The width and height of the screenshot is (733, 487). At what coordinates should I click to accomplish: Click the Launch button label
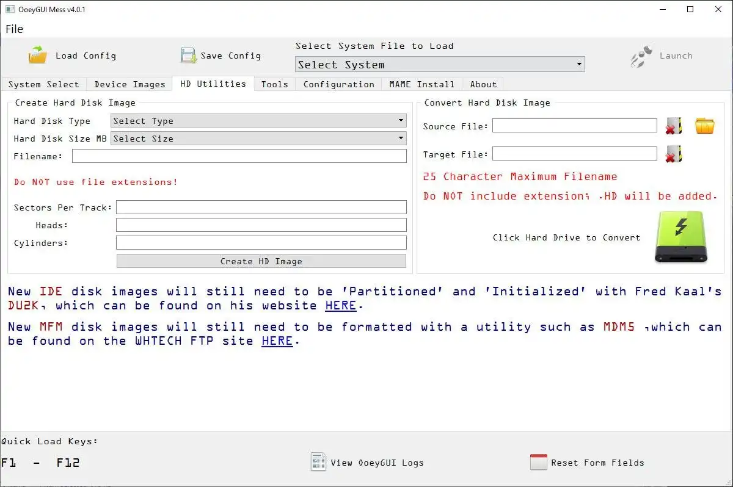point(676,56)
